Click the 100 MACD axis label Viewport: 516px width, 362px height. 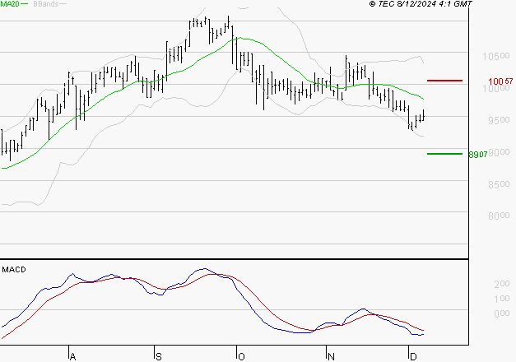click(x=502, y=299)
